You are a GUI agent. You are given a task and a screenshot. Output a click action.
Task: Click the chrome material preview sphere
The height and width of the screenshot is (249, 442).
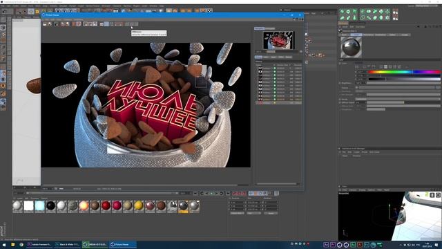point(351,47)
